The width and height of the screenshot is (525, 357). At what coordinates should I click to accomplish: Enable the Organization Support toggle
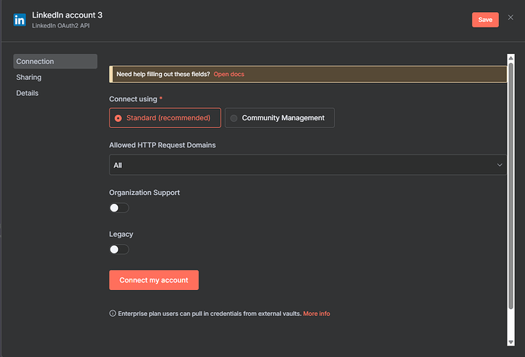pos(119,208)
